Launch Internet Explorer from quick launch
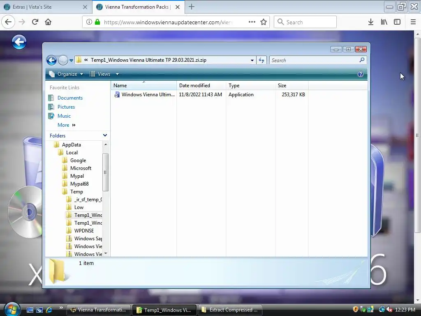The height and width of the screenshot is (316, 421). point(49,310)
